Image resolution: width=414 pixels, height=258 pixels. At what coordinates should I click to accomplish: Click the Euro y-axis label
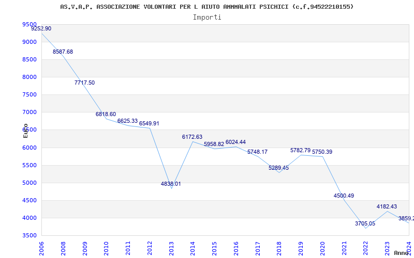click(x=25, y=131)
